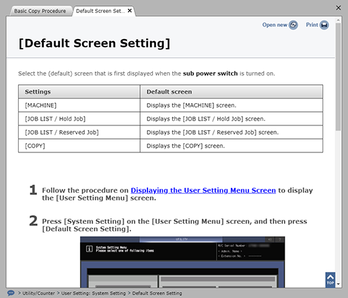Click the [JOB LIST / Reserved Job] settings cell

[79, 132]
